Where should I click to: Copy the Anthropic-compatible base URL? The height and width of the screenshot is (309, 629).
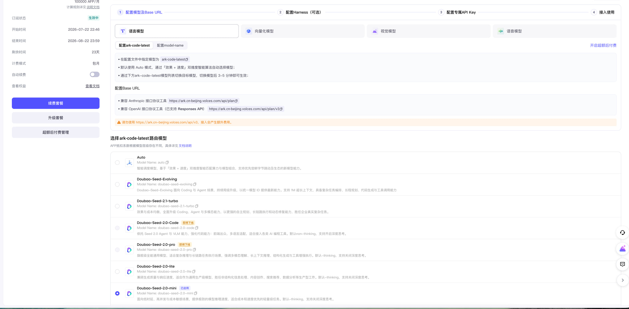click(236, 101)
